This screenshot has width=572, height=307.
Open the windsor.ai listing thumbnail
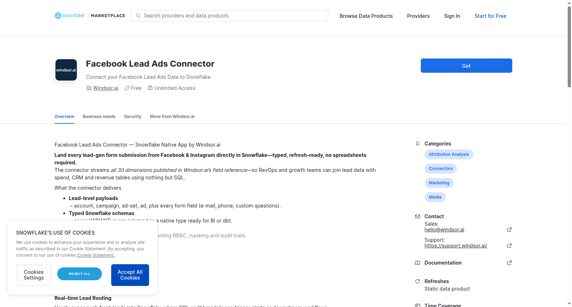point(66,70)
